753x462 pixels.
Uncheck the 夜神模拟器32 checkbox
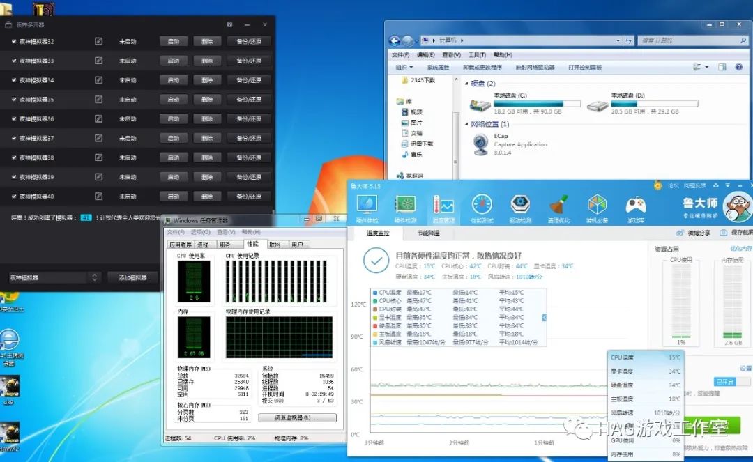[x=14, y=41]
